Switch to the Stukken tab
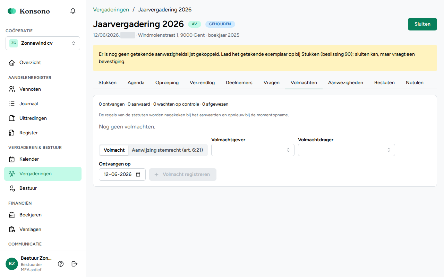 [x=108, y=83]
